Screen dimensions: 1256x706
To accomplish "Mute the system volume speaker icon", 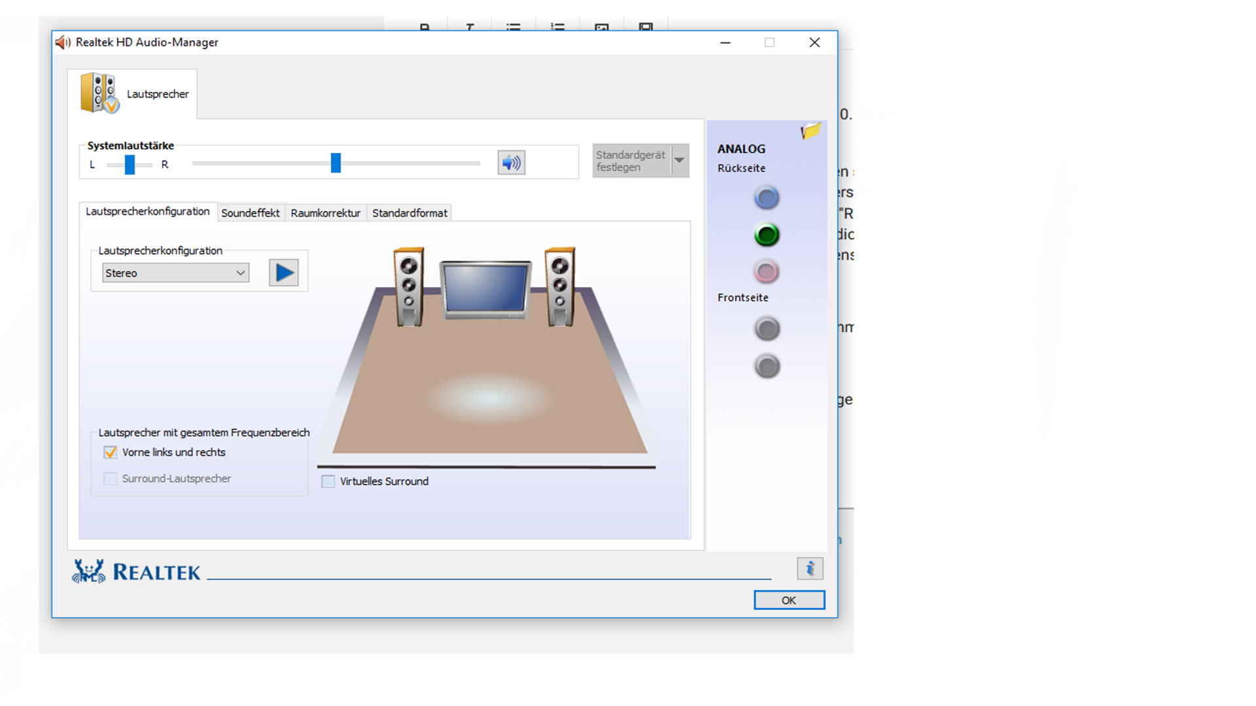I will pos(511,162).
